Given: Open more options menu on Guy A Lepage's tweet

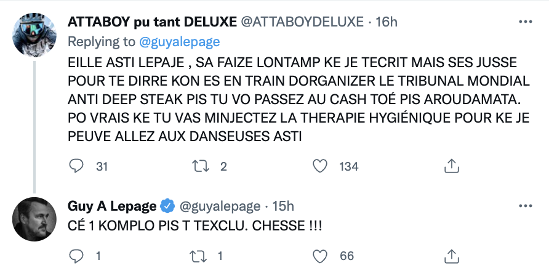Looking at the screenshot, I should [525, 206].
